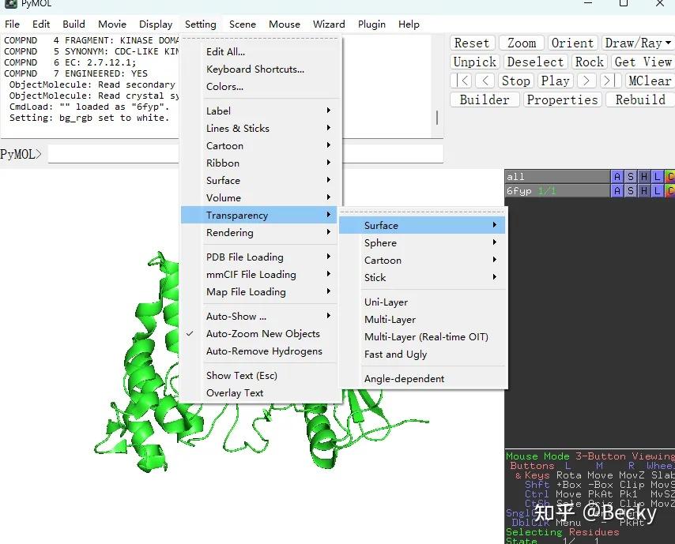Click the H hide icon for 6fyp
The image size is (675, 544).
[643, 190]
